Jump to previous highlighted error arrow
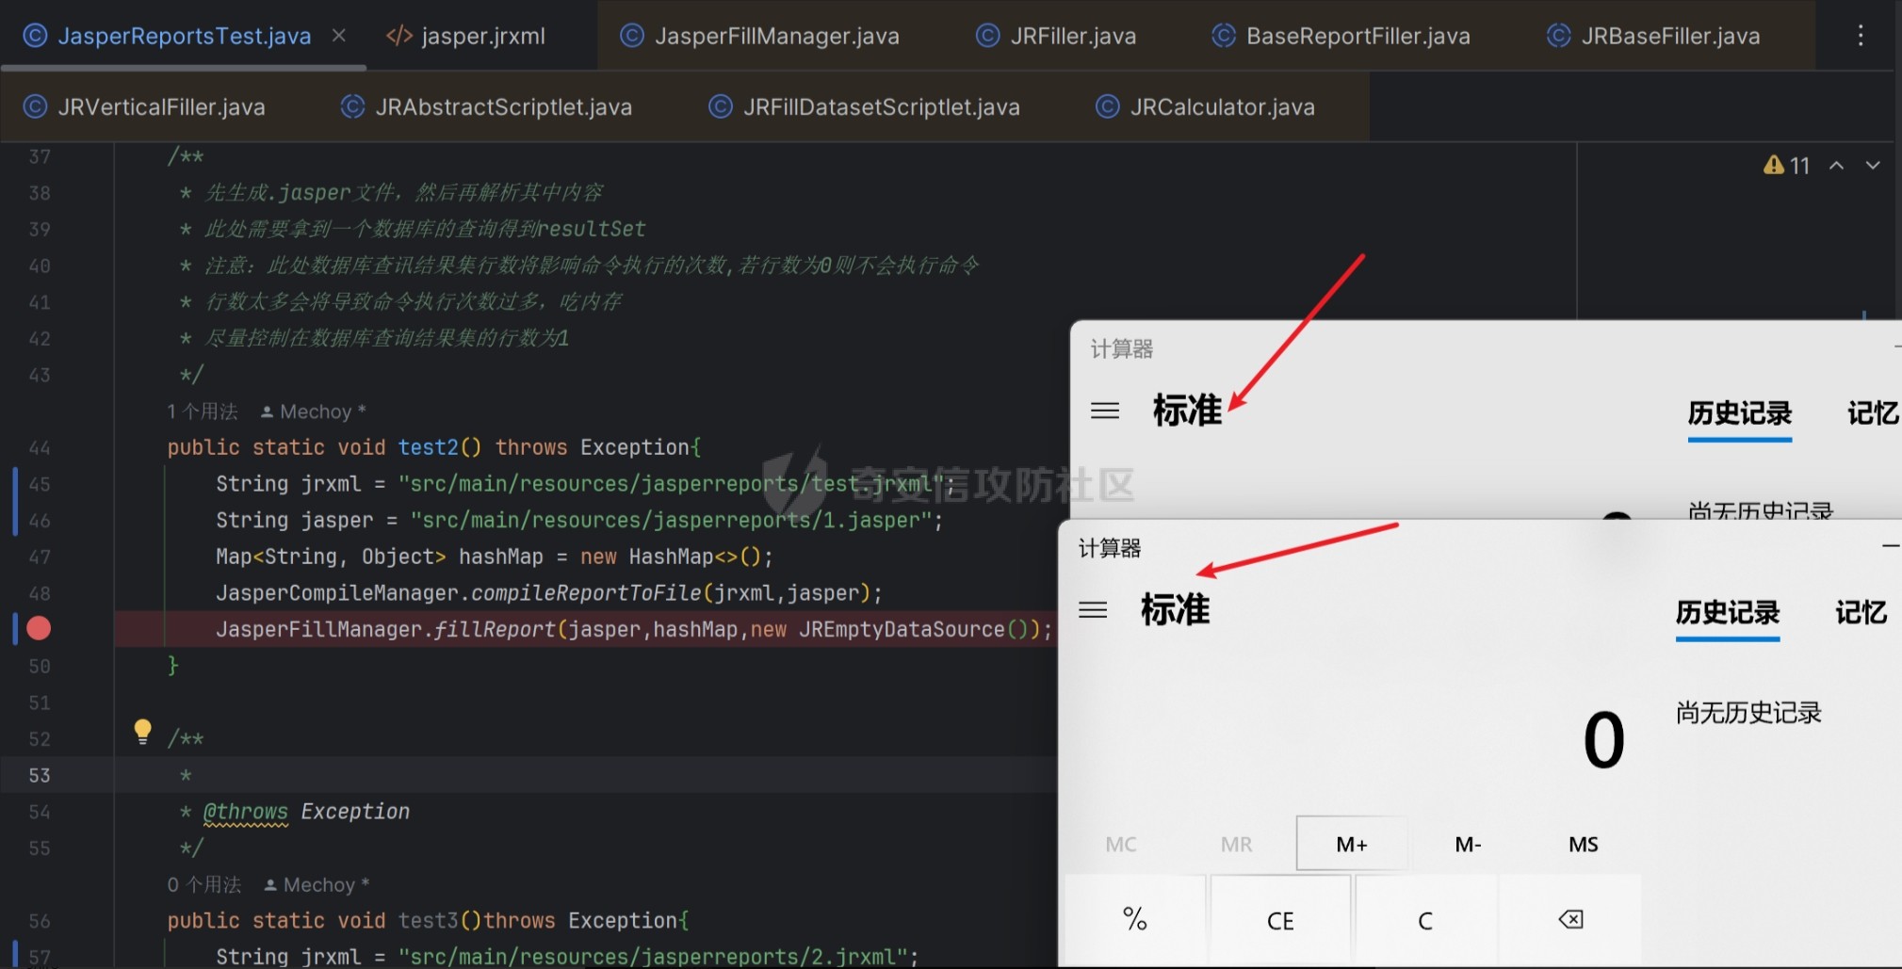 point(1836,166)
